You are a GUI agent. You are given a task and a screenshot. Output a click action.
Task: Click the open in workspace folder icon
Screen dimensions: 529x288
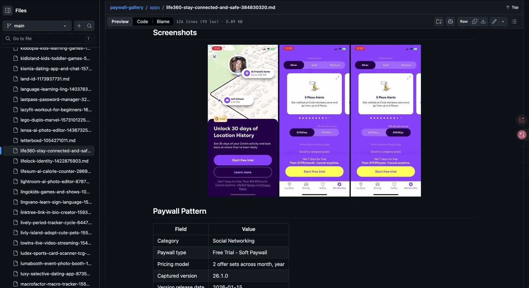439,21
